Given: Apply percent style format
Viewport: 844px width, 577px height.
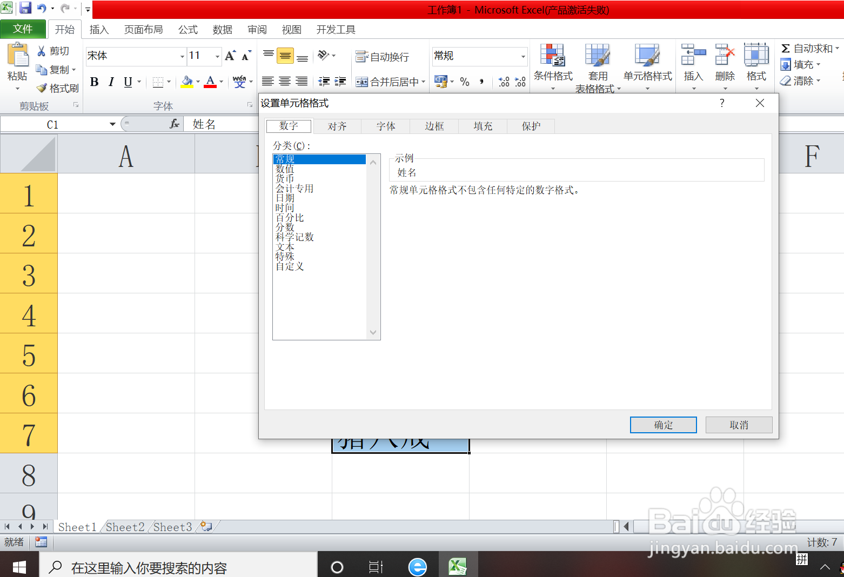Looking at the screenshot, I should click(465, 82).
